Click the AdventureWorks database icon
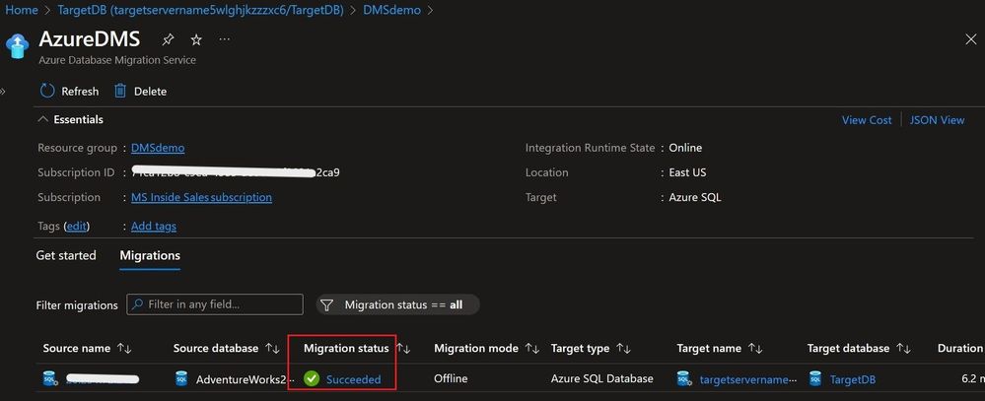This screenshot has width=985, height=401. [180, 378]
